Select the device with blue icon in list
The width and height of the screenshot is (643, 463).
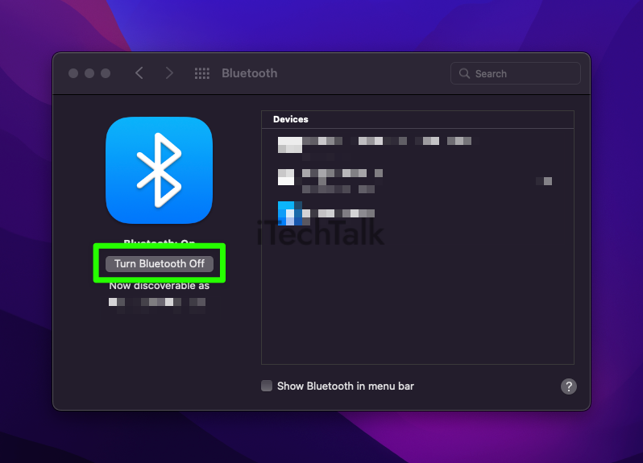tap(417, 213)
